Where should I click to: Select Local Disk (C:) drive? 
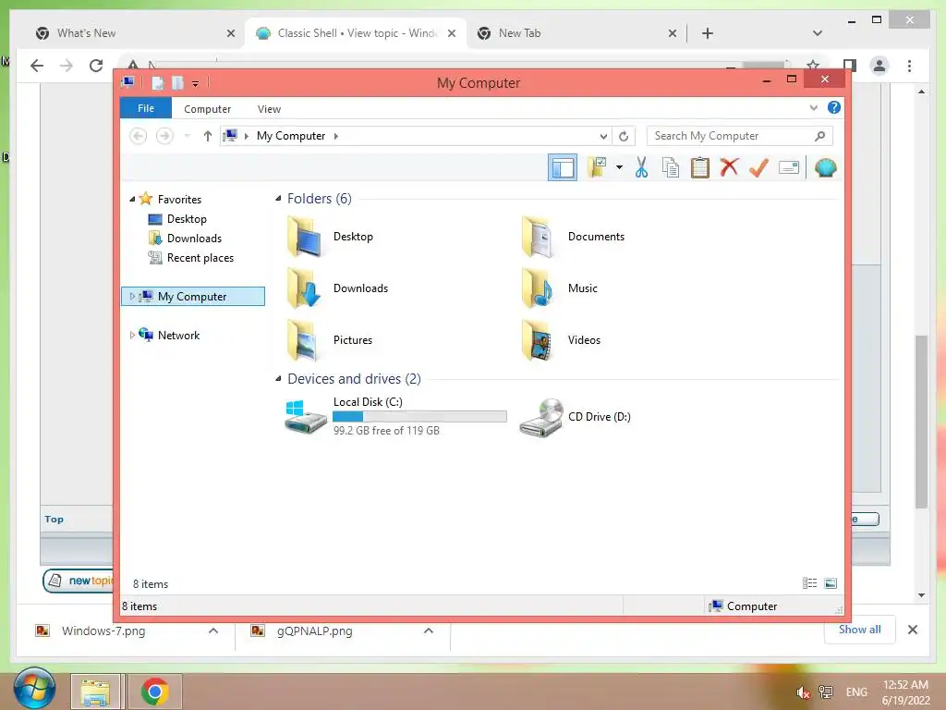click(x=395, y=416)
